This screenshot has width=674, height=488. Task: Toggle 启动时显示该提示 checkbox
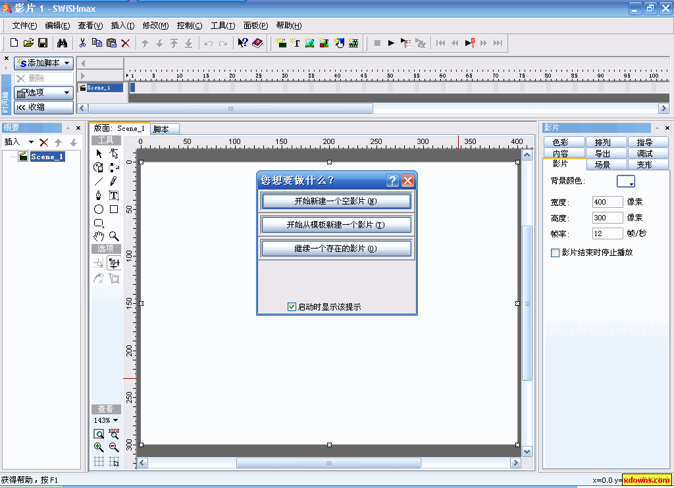click(x=292, y=306)
